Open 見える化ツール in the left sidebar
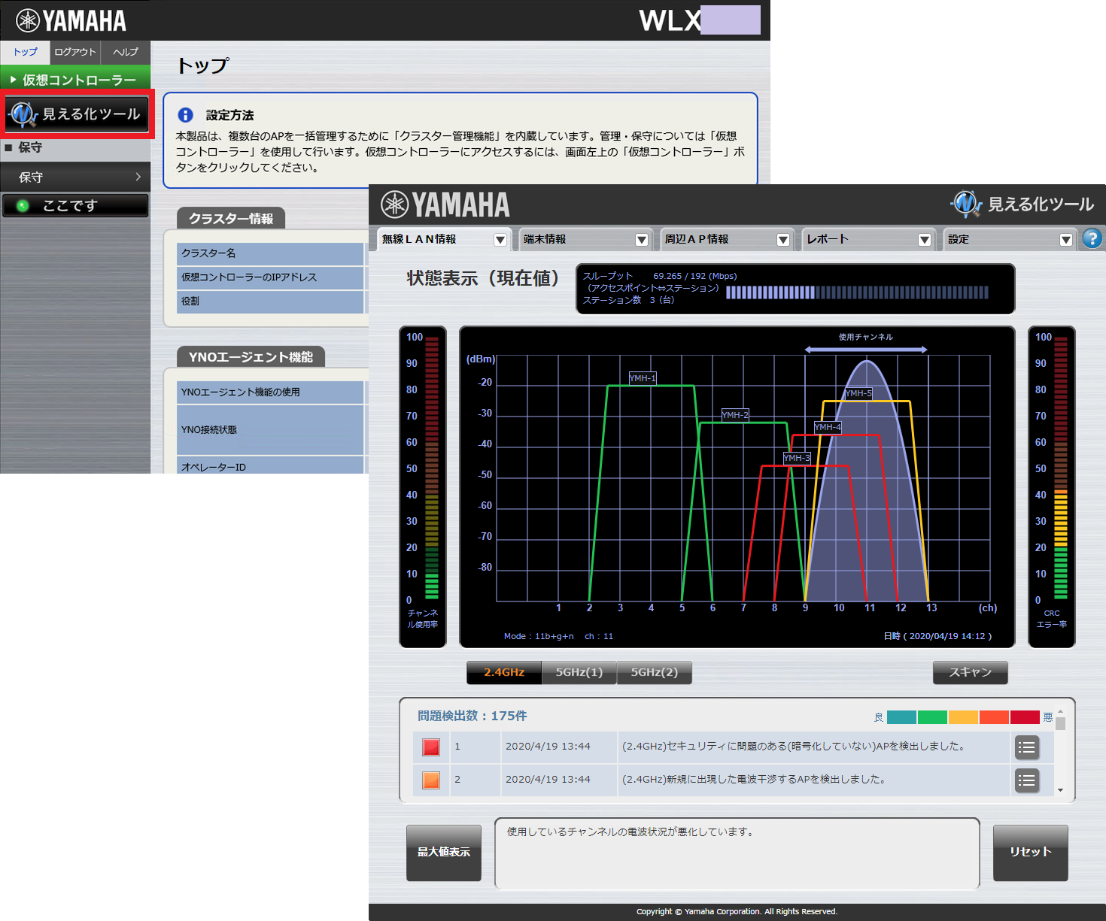The height and width of the screenshot is (921, 1106). tap(77, 114)
